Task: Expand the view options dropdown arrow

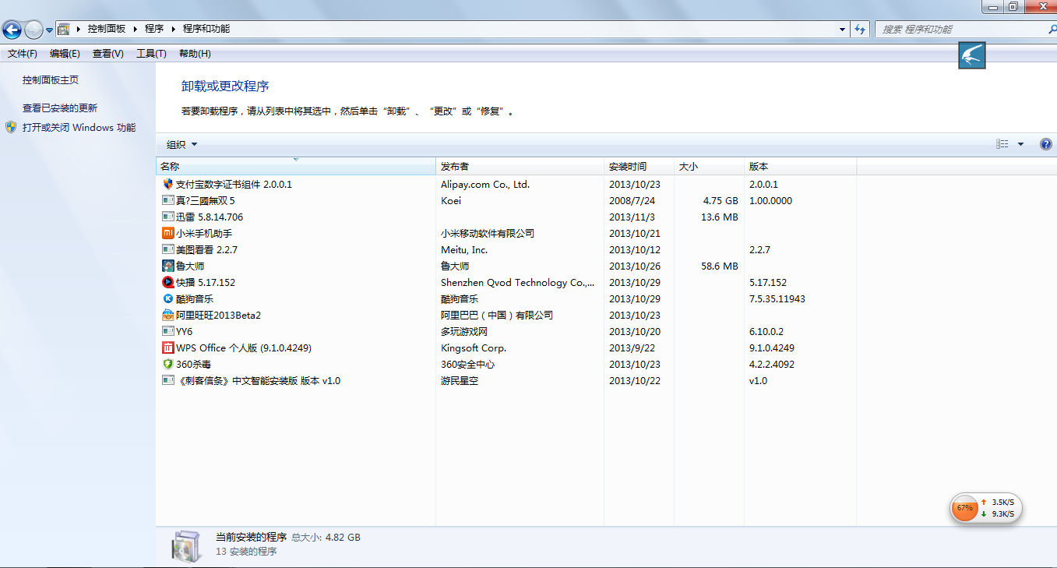Action: (x=1020, y=144)
